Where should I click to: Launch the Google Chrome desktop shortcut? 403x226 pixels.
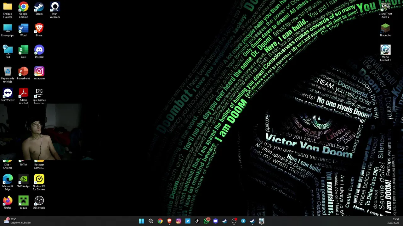click(23, 10)
